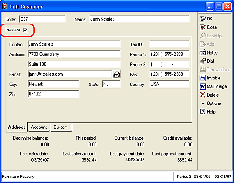The height and width of the screenshot is (183, 234).
Task: Click the Mail Merge Word icon
Action: 203,86
